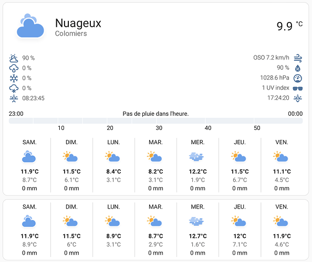Select SAM. forecast in upper card
The height and width of the screenshot is (262, 312).
click(x=29, y=165)
